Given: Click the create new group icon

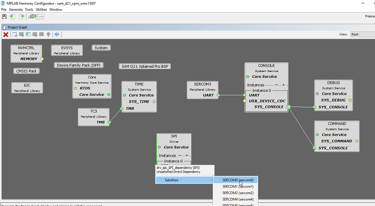Looking at the screenshot, I should tap(15, 34).
